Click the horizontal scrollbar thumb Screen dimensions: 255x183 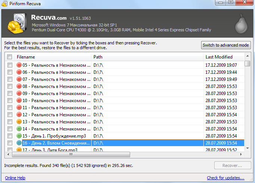pyautogui.click(x=71, y=154)
